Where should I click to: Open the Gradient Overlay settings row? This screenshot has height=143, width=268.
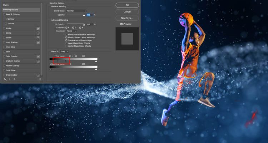[x=21, y=61]
